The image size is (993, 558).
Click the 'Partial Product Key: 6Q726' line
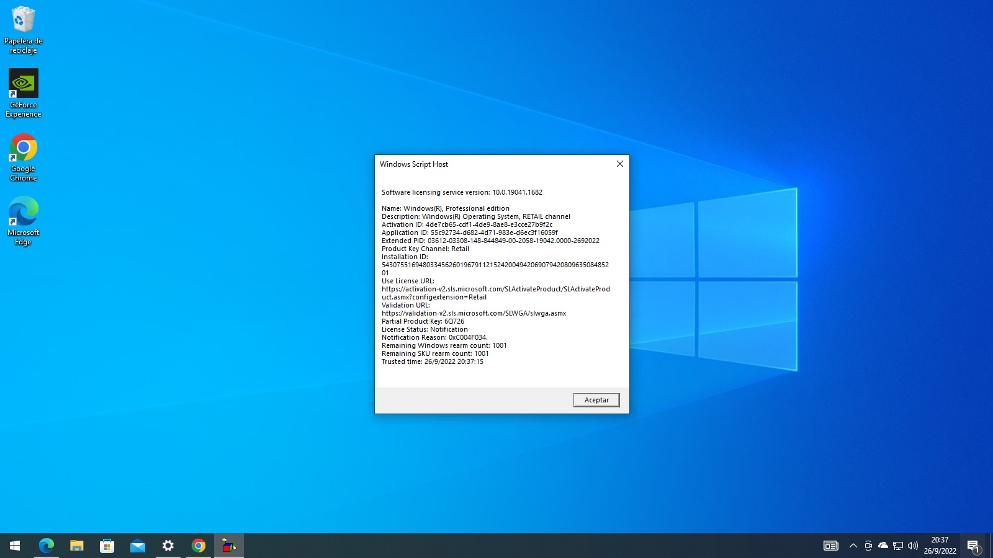pos(423,321)
